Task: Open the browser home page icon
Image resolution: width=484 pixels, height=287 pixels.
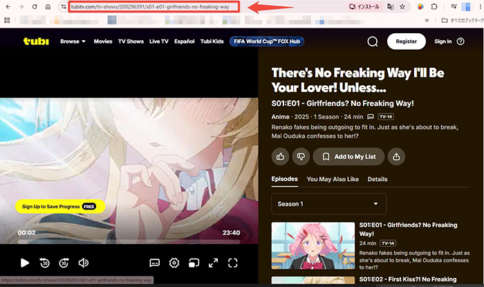Action: click(48, 6)
